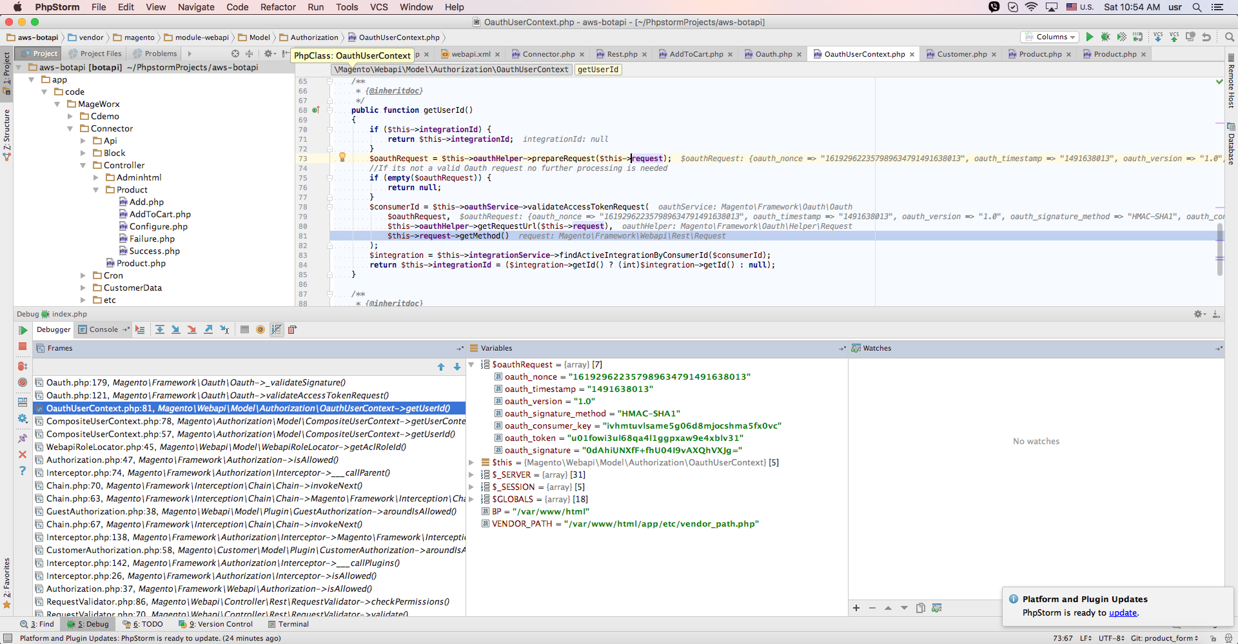Click the debugger copy/settings icon after sort

coord(292,329)
